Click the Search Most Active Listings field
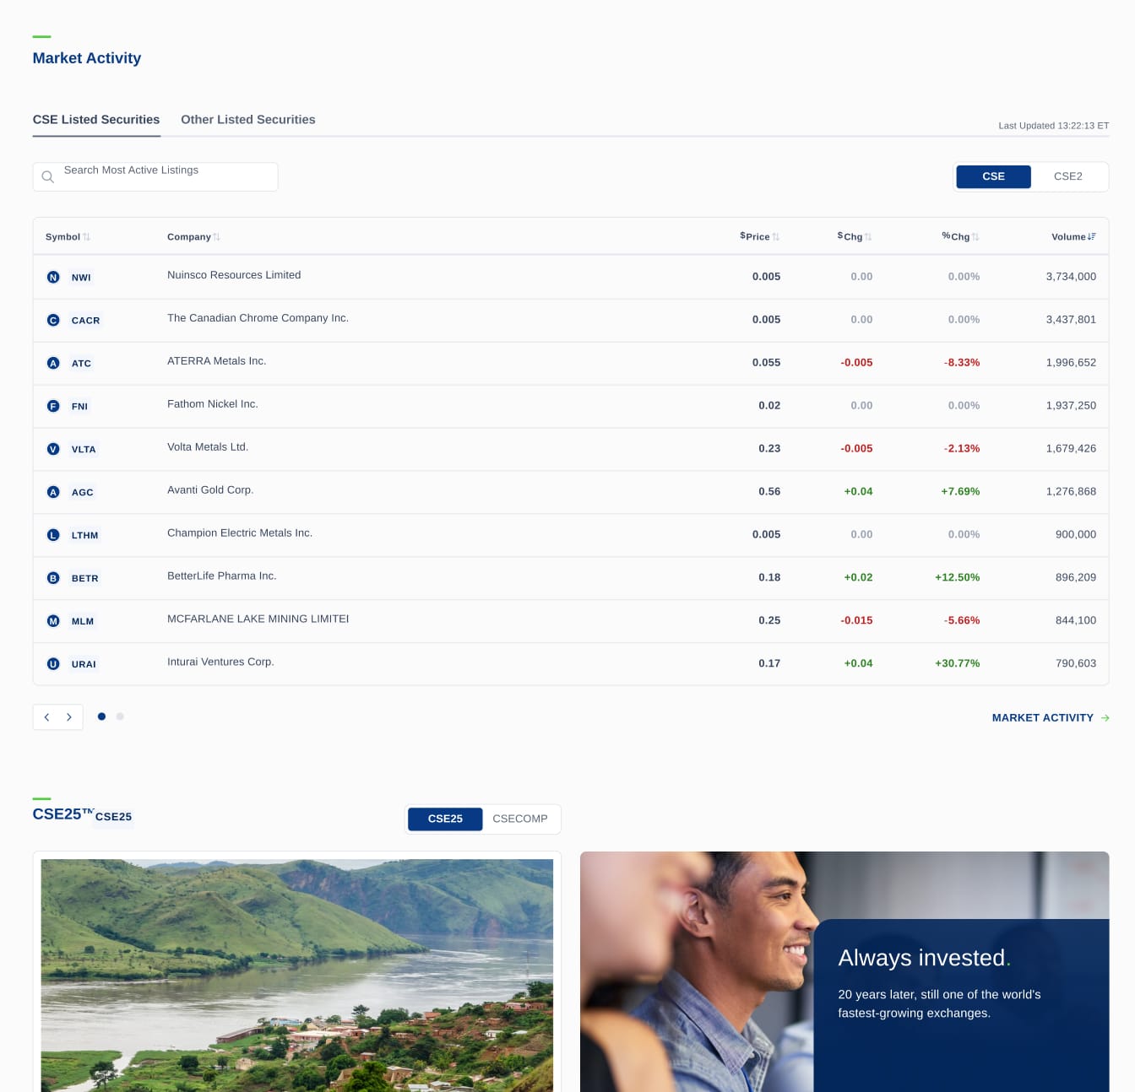1135x1092 pixels. coord(155,177)
